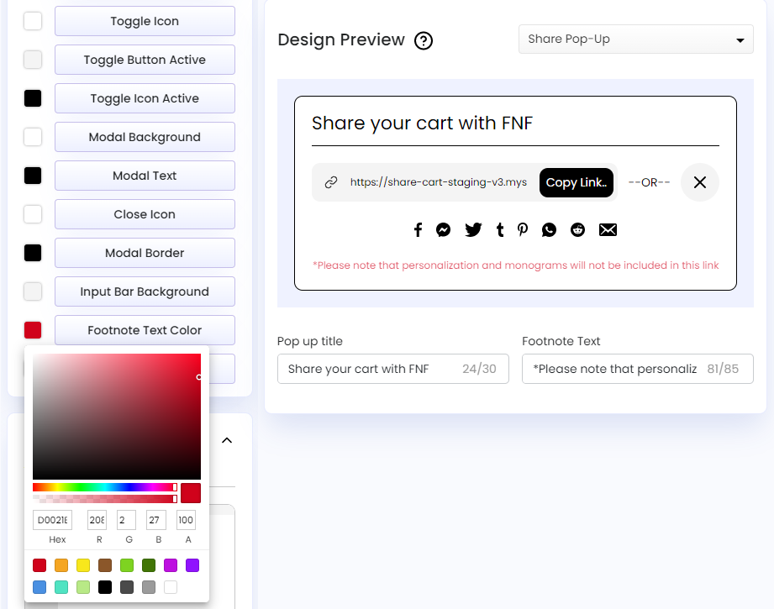Image resolution: width=774 pixels, height=609 pixels.
Task: Close the share pop-up preview
Action: 699,182
